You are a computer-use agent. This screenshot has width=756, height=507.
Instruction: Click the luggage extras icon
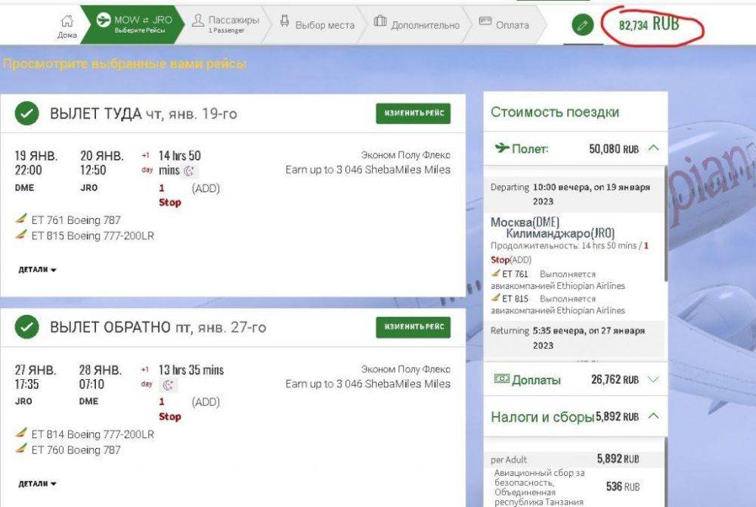[x=380, y=22]
